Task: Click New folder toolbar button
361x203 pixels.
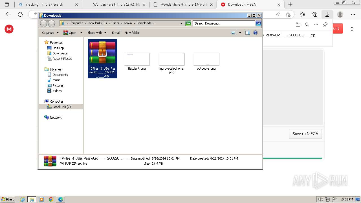Action: tap(132, 33)
